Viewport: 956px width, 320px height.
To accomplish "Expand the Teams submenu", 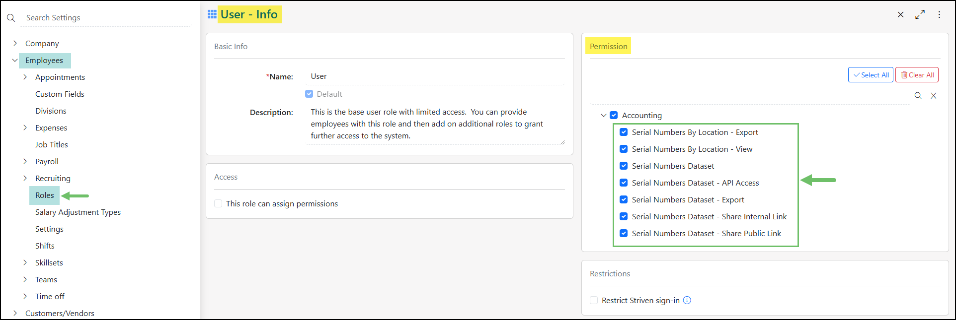I will point(25,279).
